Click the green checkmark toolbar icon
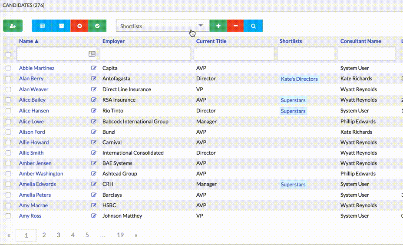 point(97,26)
